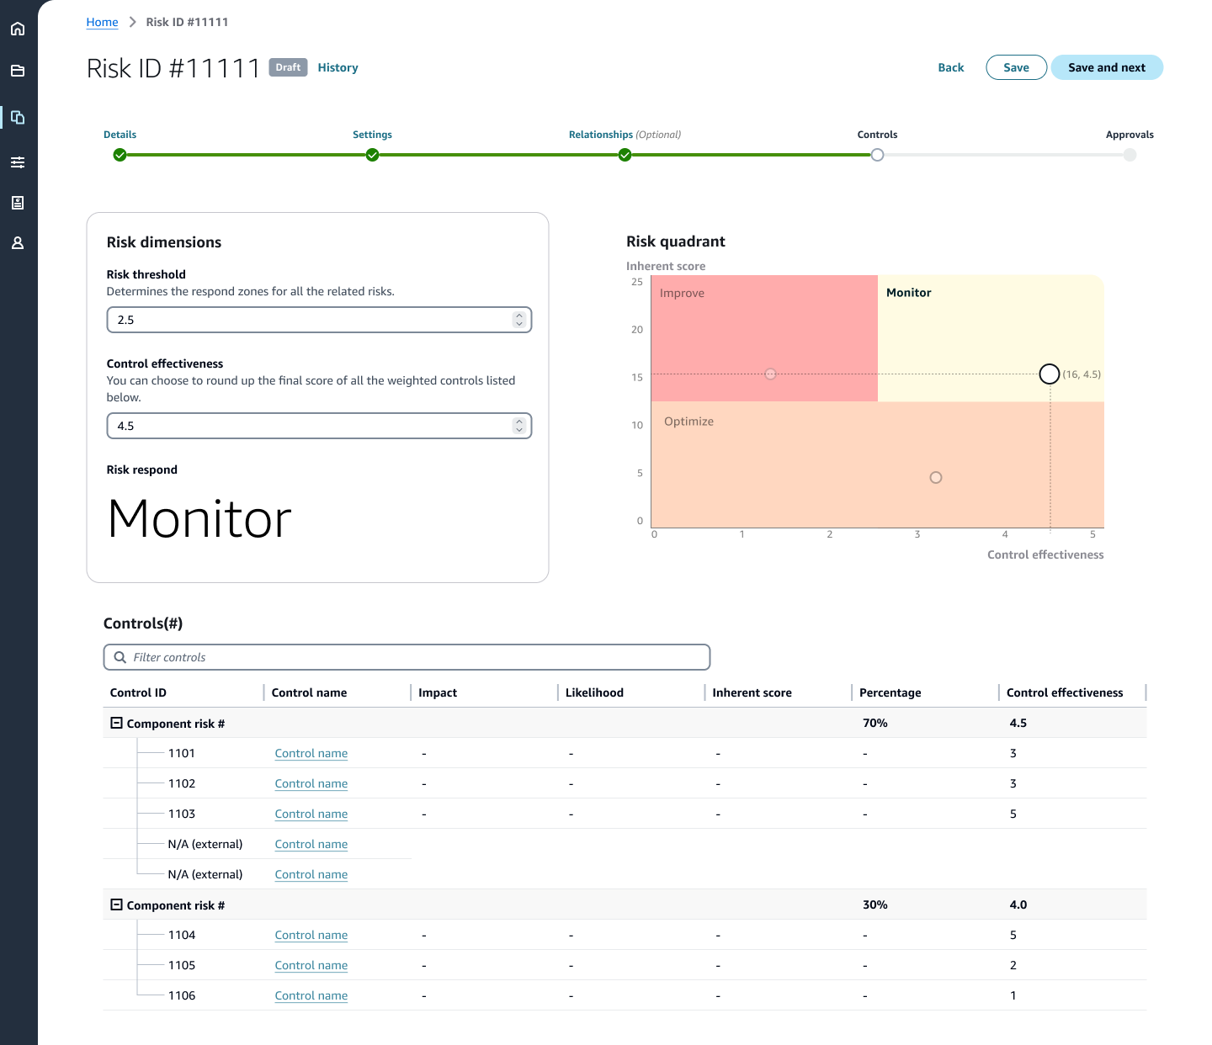Viewport: 1212px width, 1045px height.
Task: Click the green checkmark under the Details step
Action: click(x=120, y=155)
